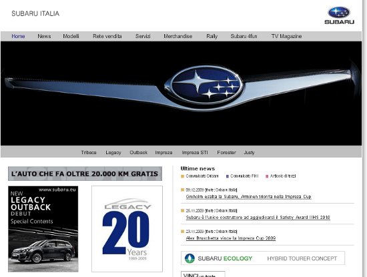Open Subaru Ecology Hybrid Tourer Concept banner
Image resolution: width=367 pixels, height=277 pixels.
pyautogui.click(x=263, y=258)
